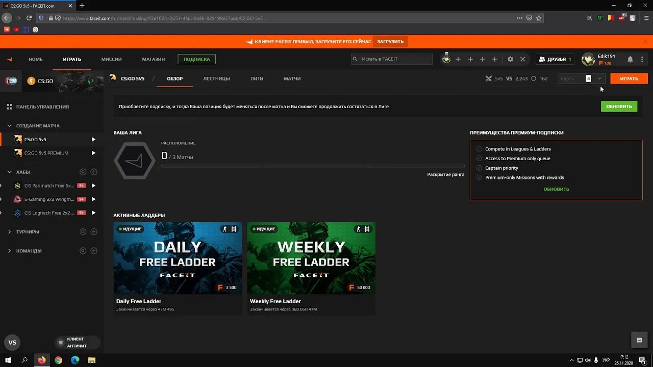Viewport: 653px width, 367px height.
Task: Select the ОБЗОР tab
Action: point(175,78)
